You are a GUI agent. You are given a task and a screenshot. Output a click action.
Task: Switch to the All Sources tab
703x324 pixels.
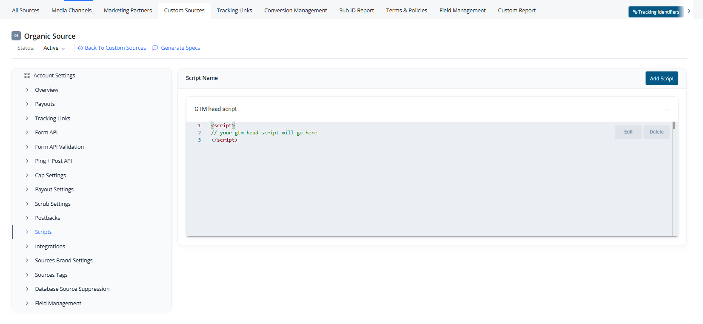point(26,10)
